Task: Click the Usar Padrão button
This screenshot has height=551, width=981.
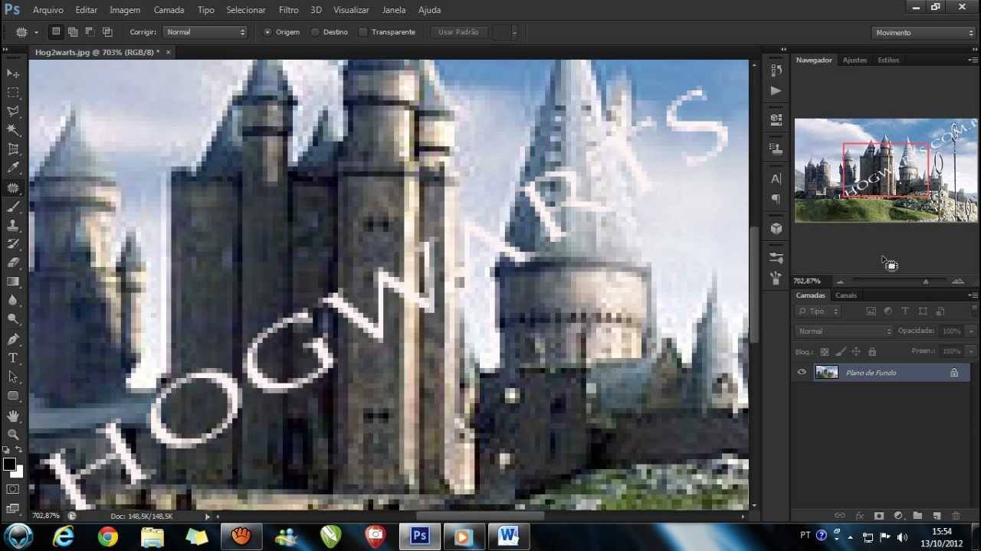Action: [458, 32]
